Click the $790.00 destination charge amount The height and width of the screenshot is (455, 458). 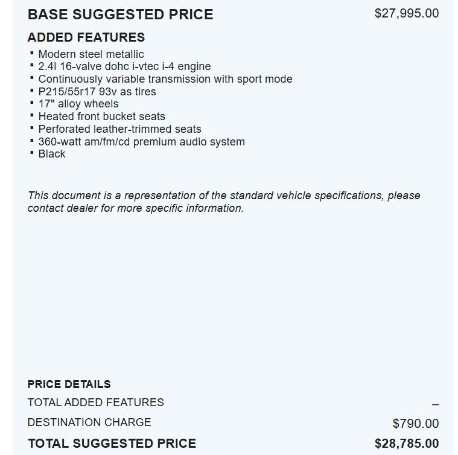coord(415,424)
